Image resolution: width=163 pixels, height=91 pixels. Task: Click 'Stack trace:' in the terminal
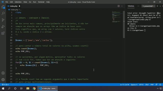tap(133, 22)
